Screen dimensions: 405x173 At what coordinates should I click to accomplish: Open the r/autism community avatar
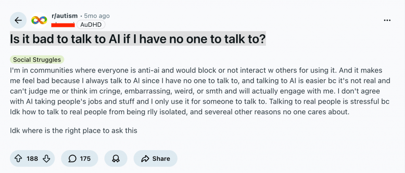(x=39, y=20)
